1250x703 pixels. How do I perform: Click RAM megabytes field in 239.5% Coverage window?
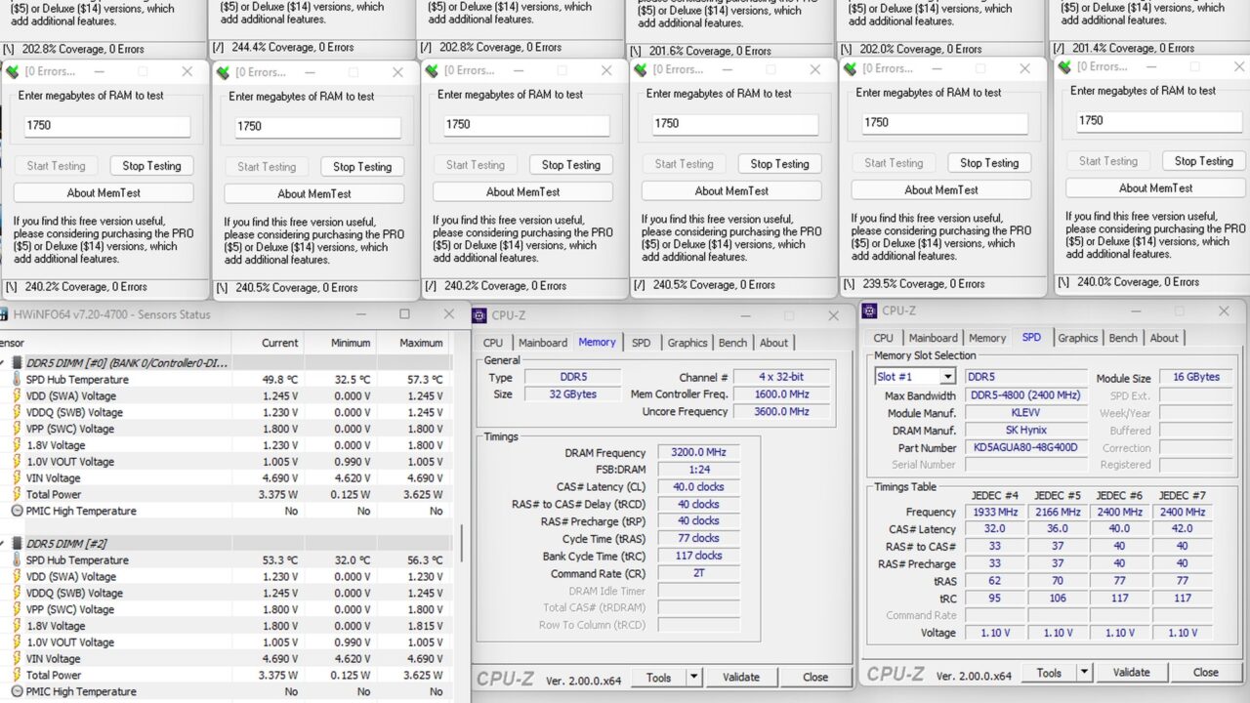[x=944, y=123]
